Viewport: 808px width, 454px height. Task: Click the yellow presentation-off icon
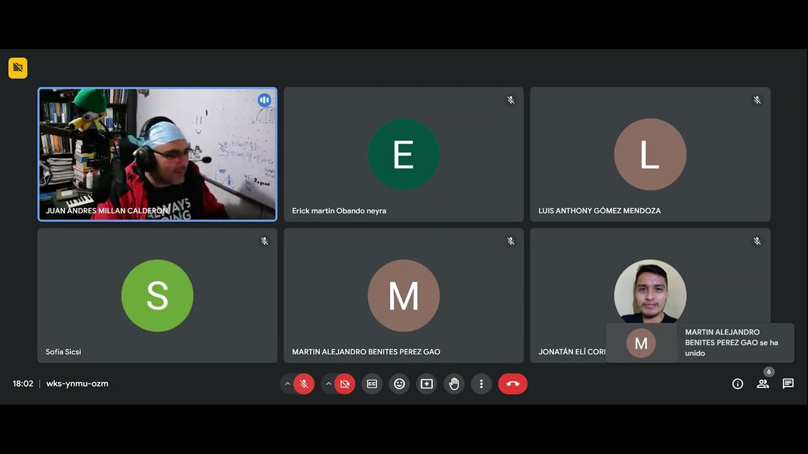tap(18, 67)
